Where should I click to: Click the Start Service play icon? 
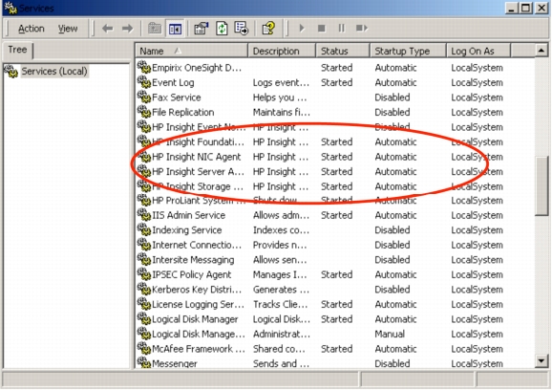(x=302, y=28)
